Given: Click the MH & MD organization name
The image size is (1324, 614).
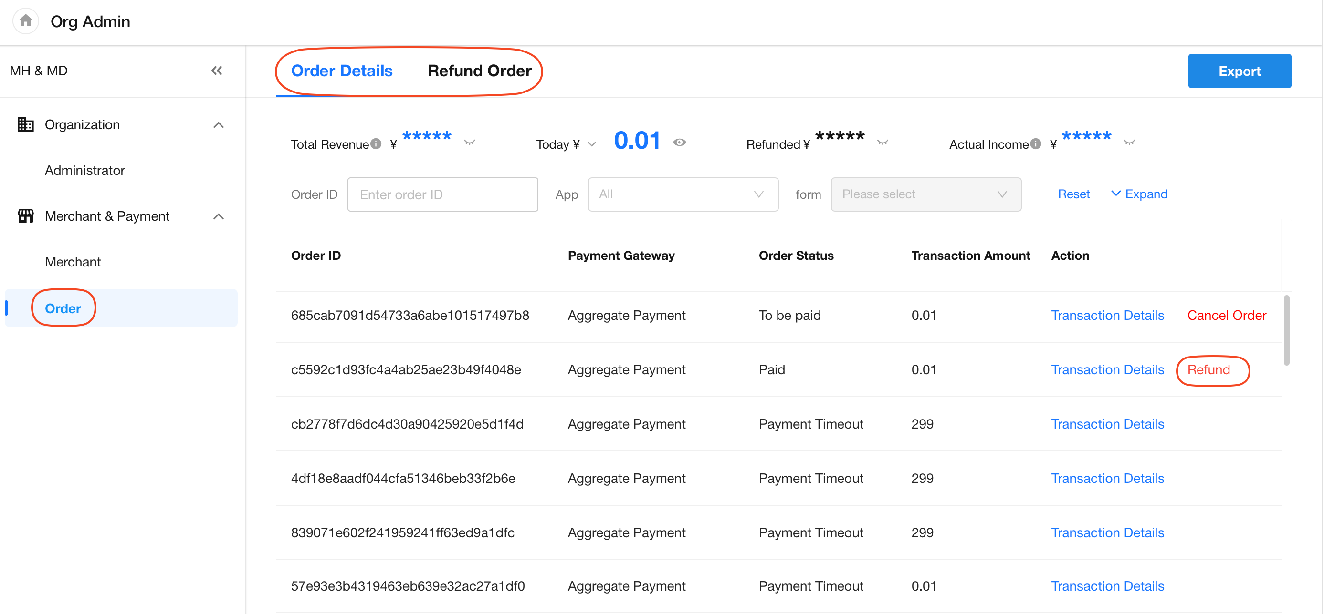Looking at the screenshot, I should (x=39, y=71).
